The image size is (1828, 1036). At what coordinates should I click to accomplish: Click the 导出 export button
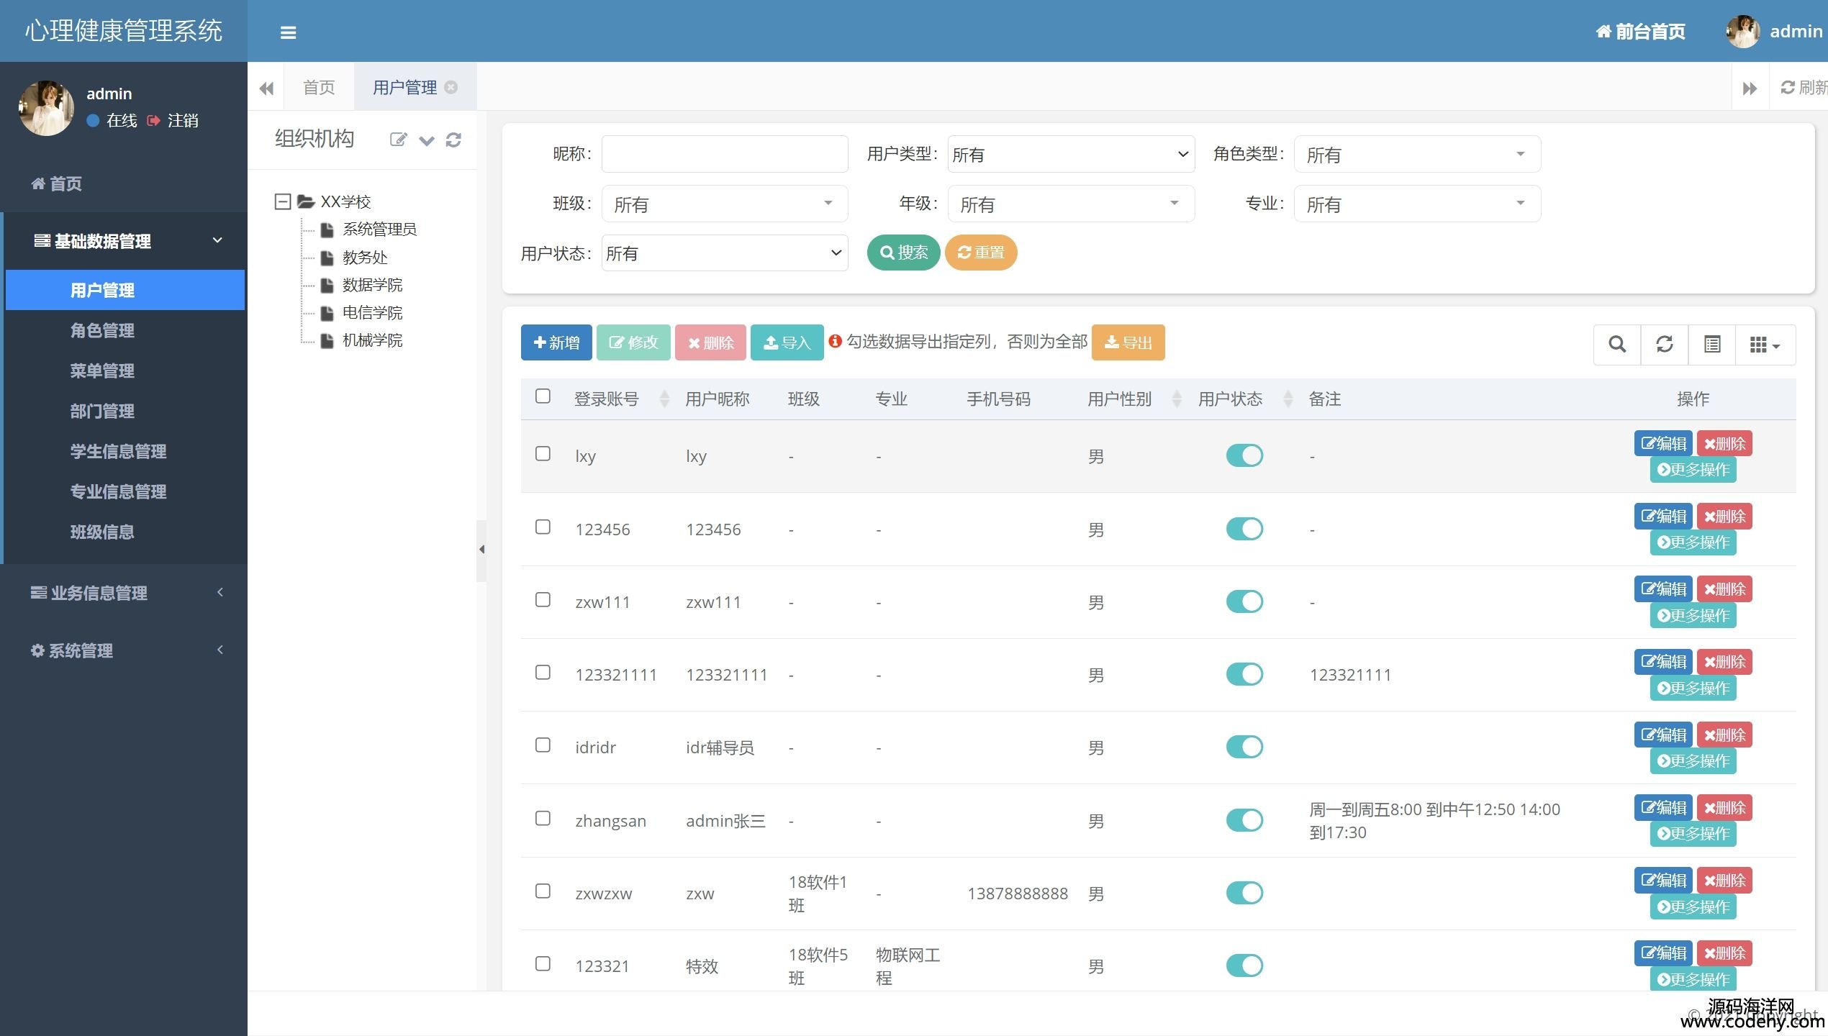[x=1128, y=342]
